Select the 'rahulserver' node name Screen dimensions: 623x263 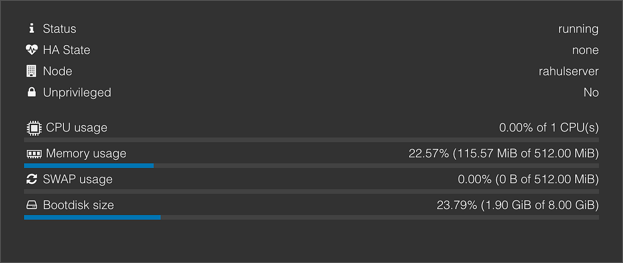568,71
